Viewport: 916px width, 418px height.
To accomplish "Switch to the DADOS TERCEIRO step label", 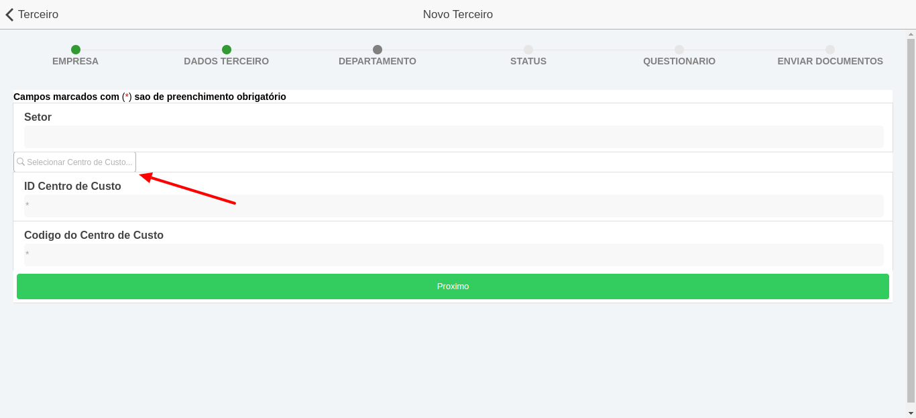I will point(226,61).
